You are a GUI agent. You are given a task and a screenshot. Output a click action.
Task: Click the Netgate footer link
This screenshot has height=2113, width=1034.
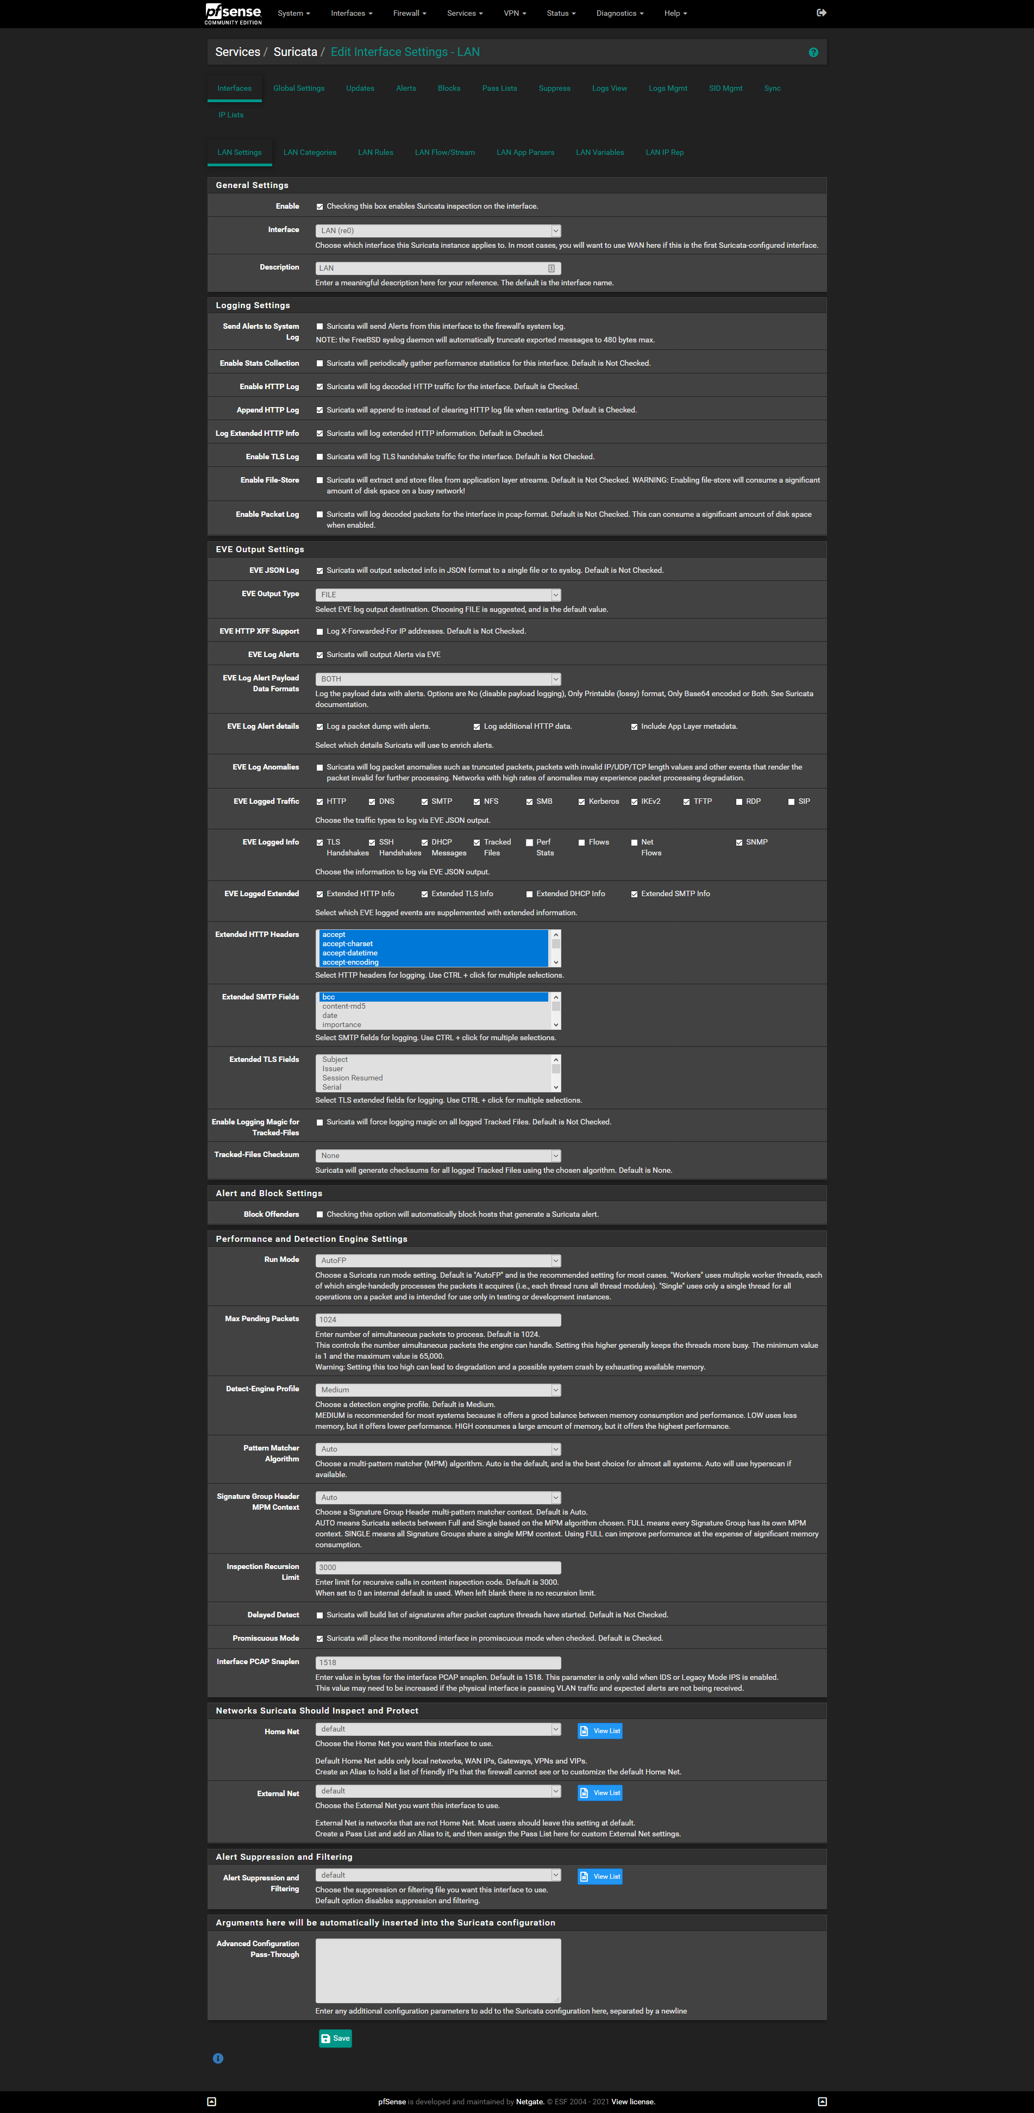pyautogui.click(x=530, y=2102)
